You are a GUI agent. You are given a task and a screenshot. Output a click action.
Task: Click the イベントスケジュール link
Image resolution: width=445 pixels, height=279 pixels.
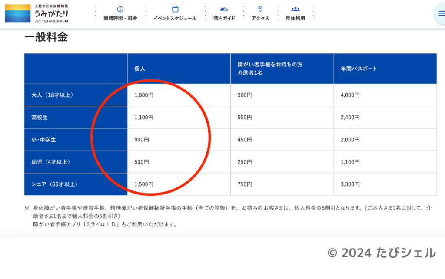(x=174, y=18)
